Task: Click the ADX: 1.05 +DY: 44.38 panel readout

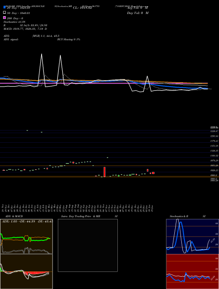Action: point(27,222)
